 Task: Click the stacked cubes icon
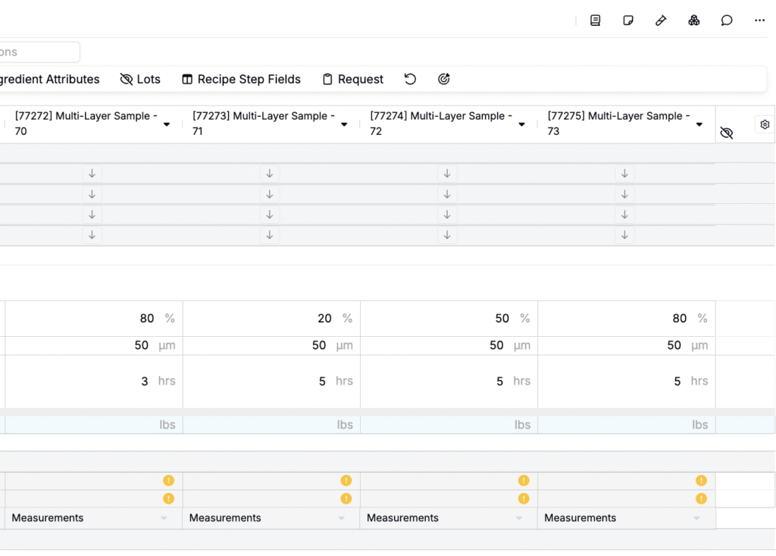point(693,20)
